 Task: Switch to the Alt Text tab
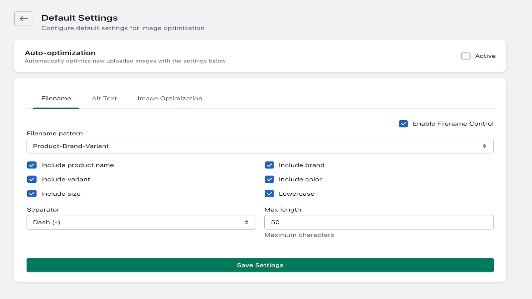click(x=104, y=98)
